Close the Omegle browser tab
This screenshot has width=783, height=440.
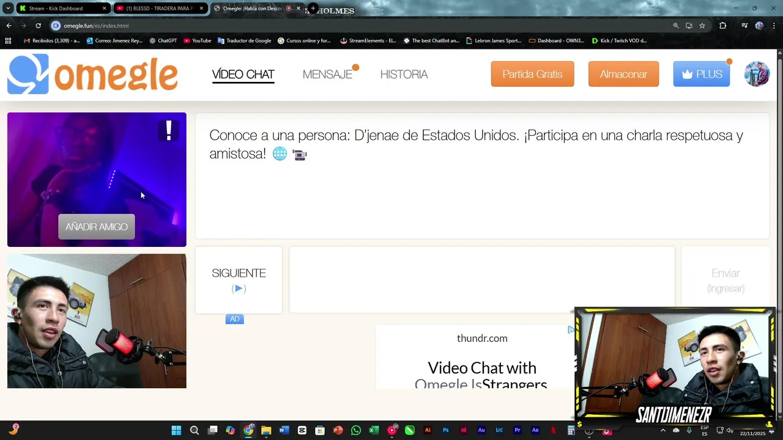click(x=299, y=9)
